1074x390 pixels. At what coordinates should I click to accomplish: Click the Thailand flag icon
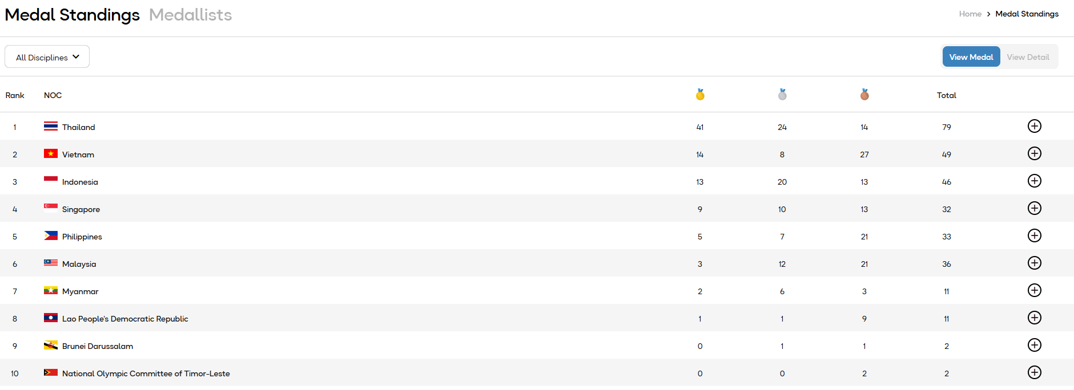51,126
